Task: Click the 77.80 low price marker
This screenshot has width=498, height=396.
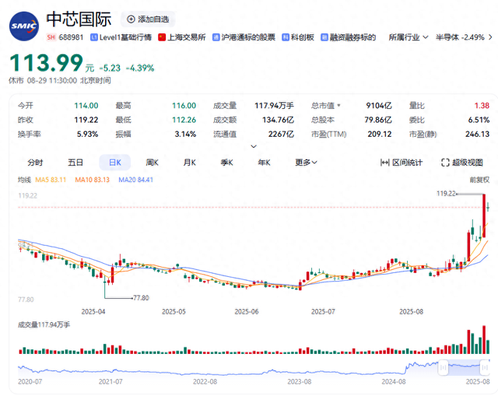Action: click(x=141, y=298)
